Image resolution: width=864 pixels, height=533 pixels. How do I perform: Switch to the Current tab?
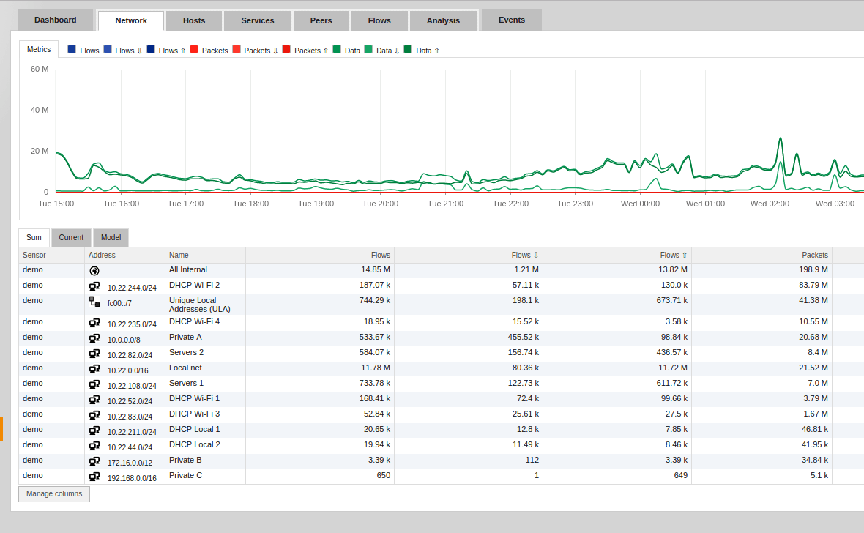(71, 238)
